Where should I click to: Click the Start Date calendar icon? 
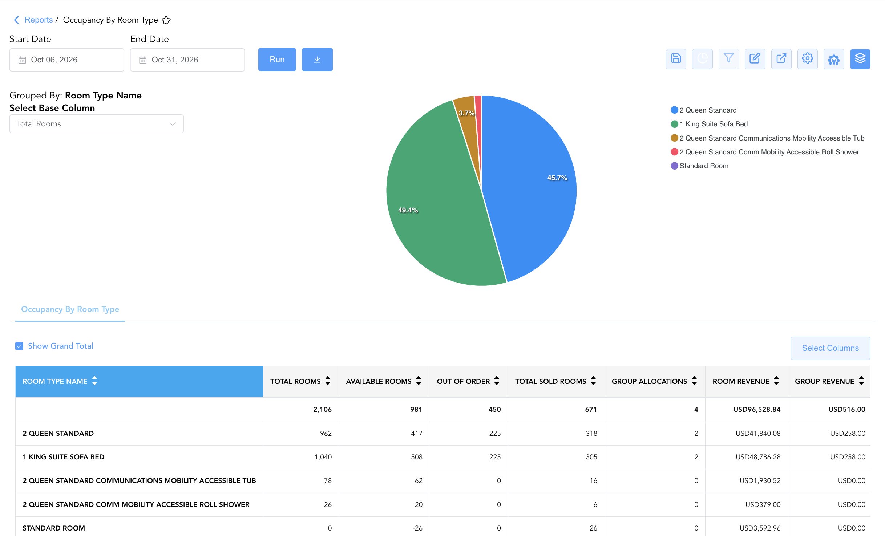click(x=22, y=60)
